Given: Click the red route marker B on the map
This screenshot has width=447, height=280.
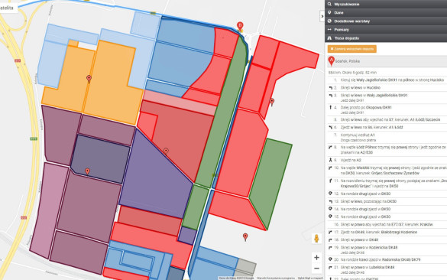Looking at the screenshot, I should point(240,26).
